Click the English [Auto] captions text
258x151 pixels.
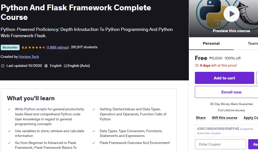point(79,66)
